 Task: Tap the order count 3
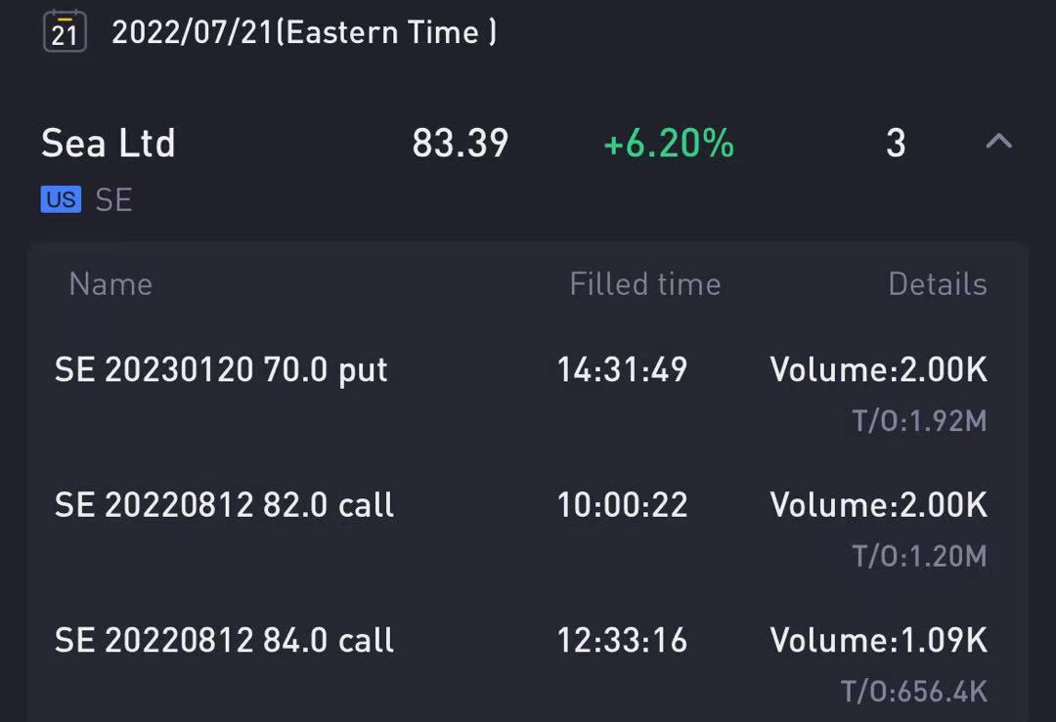tap(895, 144)
